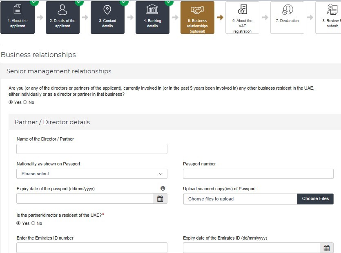341x253 pixels.
Task: Go to the Contact details step icon
Action: click(107, 10)
